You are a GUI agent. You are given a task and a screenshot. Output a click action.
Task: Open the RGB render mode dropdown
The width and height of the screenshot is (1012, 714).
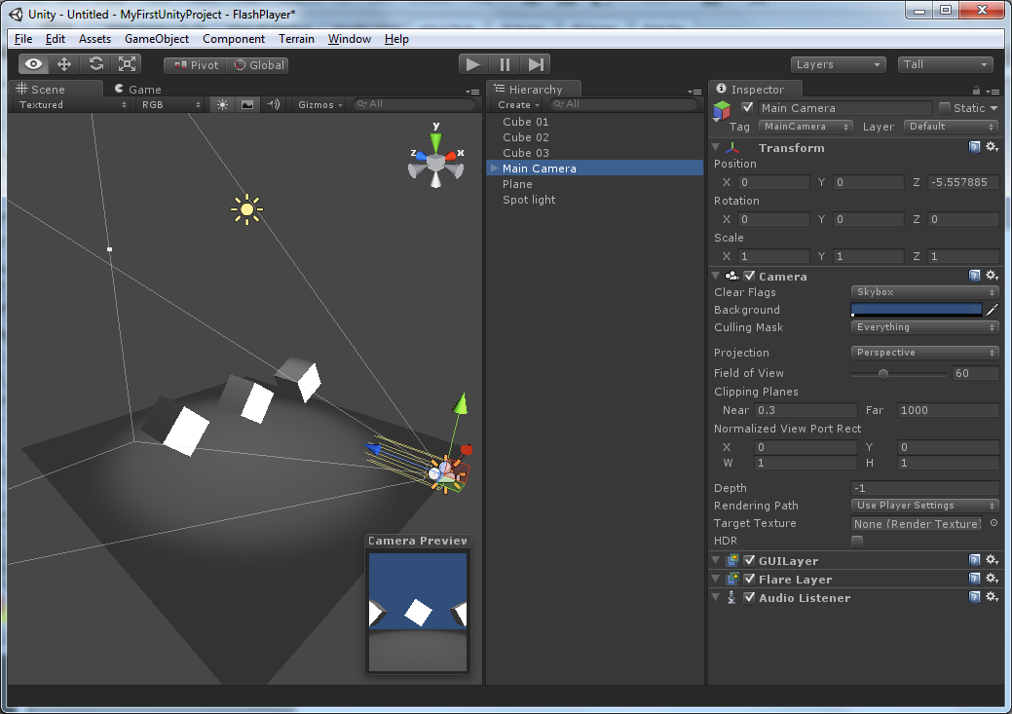click(x=170, y=104)
